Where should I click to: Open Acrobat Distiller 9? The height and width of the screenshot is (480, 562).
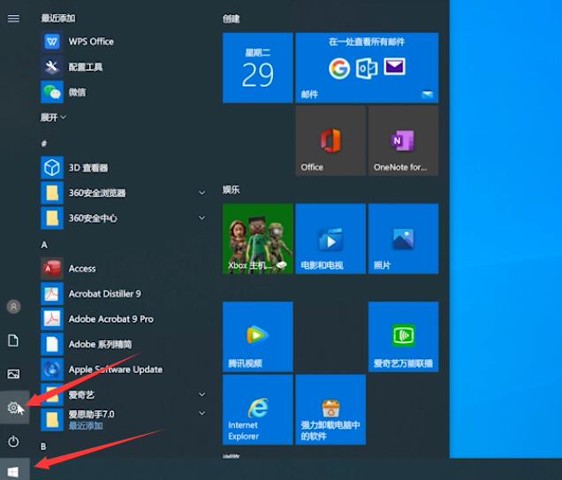pos(124,294)
